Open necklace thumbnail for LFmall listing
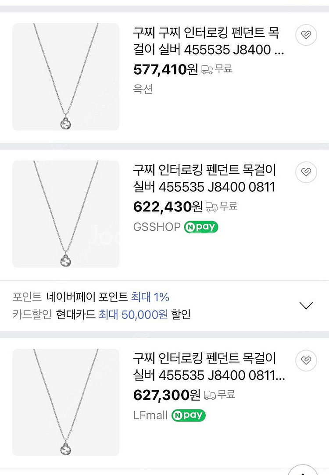329x475 pixels. tap(66, 402)
